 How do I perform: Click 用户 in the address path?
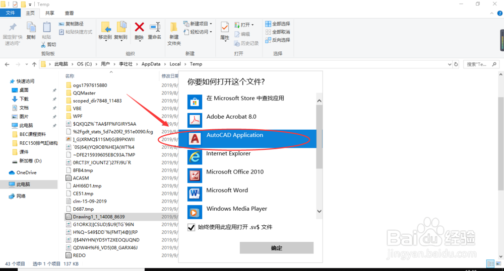coord(105,64)
